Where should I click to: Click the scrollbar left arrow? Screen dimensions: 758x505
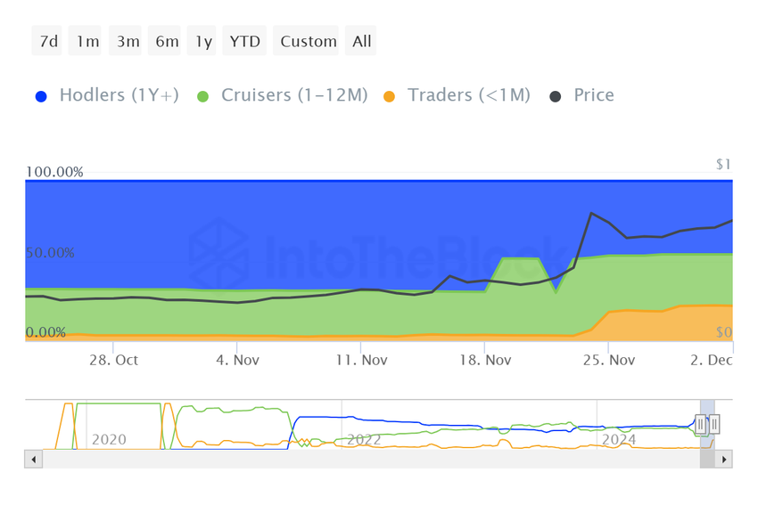[x=34, y=460]
